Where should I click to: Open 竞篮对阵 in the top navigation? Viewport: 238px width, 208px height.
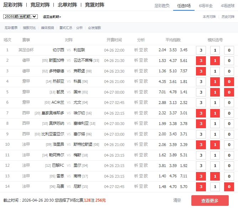click(95, 5)
